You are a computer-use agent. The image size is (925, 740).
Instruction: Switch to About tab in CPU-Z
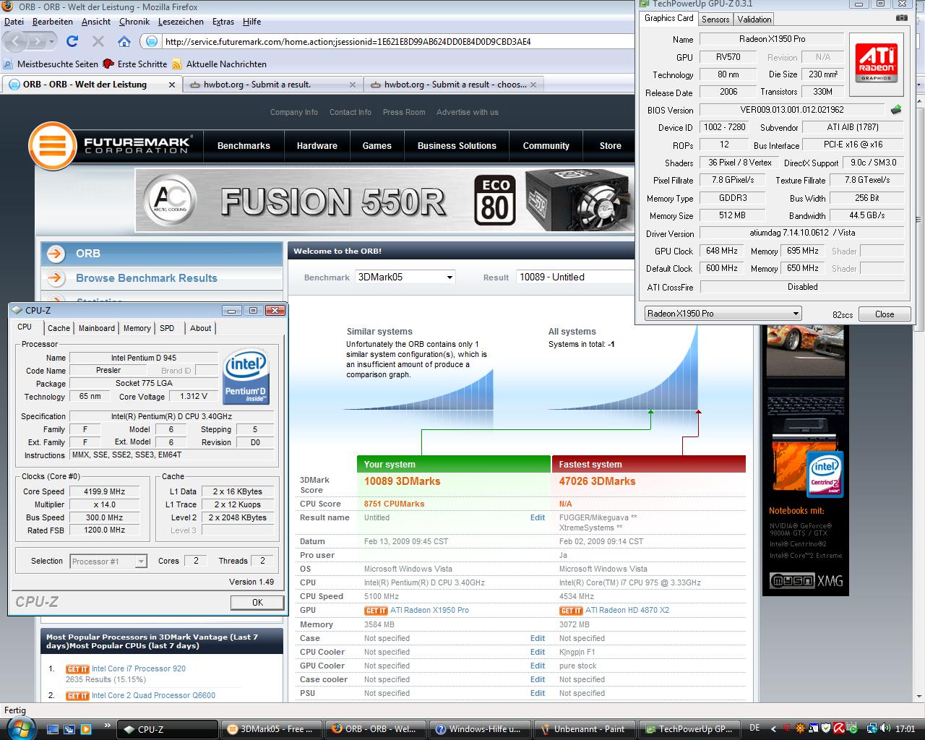[x=201, y=328]
